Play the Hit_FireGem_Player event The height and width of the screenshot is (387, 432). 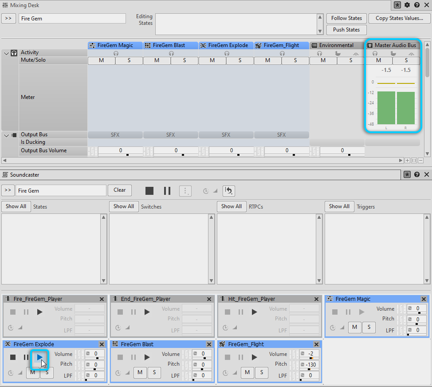(254, 312)
